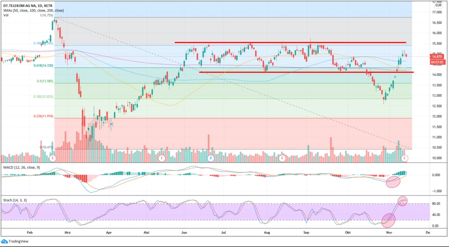Viewport: 449px width, 247px height.
Task: Click the Stoch (14, 3, 3) legend
Action: click(x=16, y=196)
